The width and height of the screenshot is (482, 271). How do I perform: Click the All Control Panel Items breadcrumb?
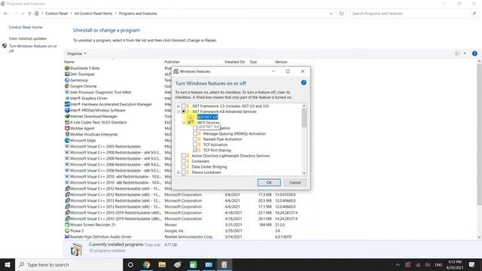coord(93,14)
